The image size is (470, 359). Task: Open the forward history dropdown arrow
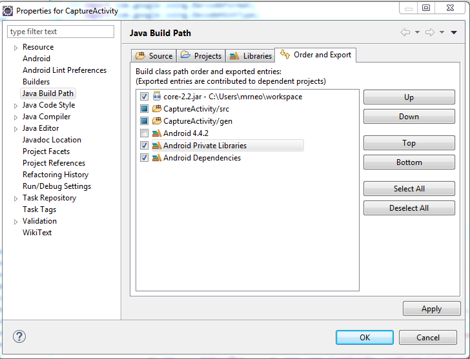tap(442, 32)
